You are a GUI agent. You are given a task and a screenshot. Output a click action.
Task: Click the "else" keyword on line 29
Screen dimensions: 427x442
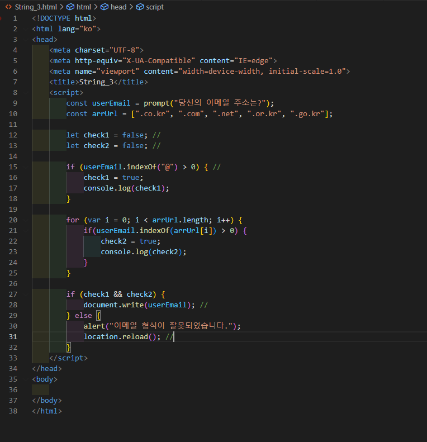coord(83,315)
